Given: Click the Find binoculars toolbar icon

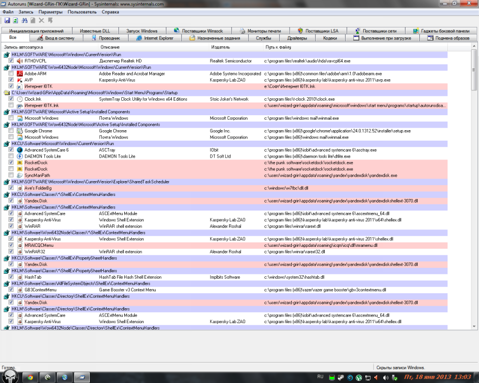Looking at the screenshot, I should tap(24, 20).
